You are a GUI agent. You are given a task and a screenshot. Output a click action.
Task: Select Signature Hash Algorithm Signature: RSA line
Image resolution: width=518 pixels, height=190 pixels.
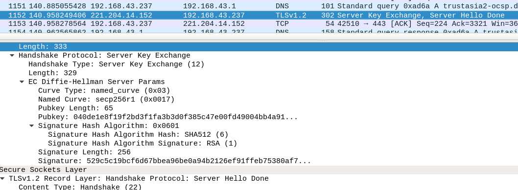tap(142, 143)
